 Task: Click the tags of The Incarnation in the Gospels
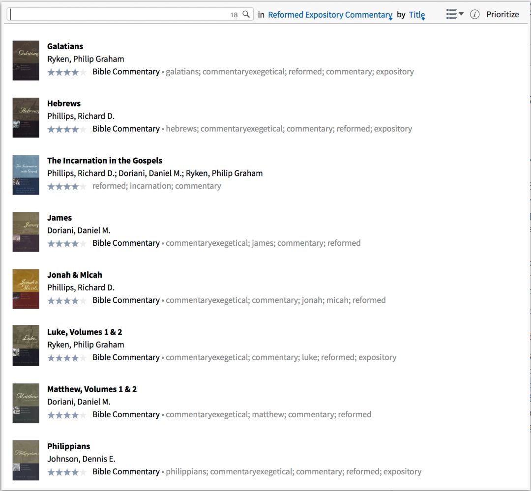[157, 186]
